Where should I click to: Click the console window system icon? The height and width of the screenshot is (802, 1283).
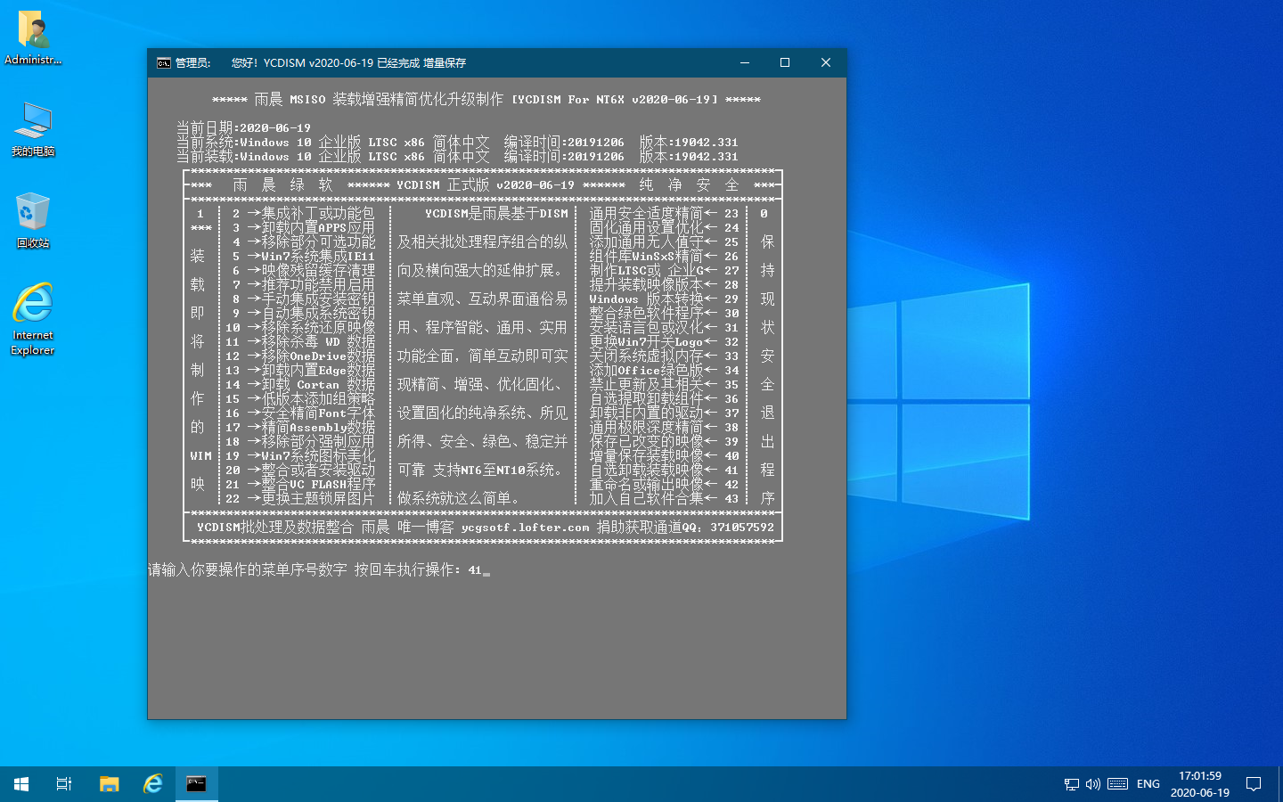pyautogui.click(x=164, y=63)
